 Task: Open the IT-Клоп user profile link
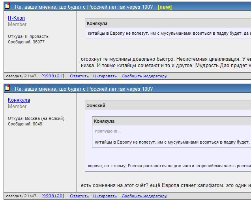[x=16, y=18]
